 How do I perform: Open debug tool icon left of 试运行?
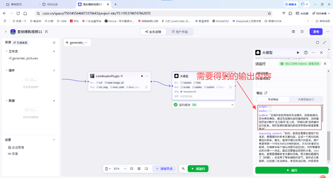pos(183,169)
